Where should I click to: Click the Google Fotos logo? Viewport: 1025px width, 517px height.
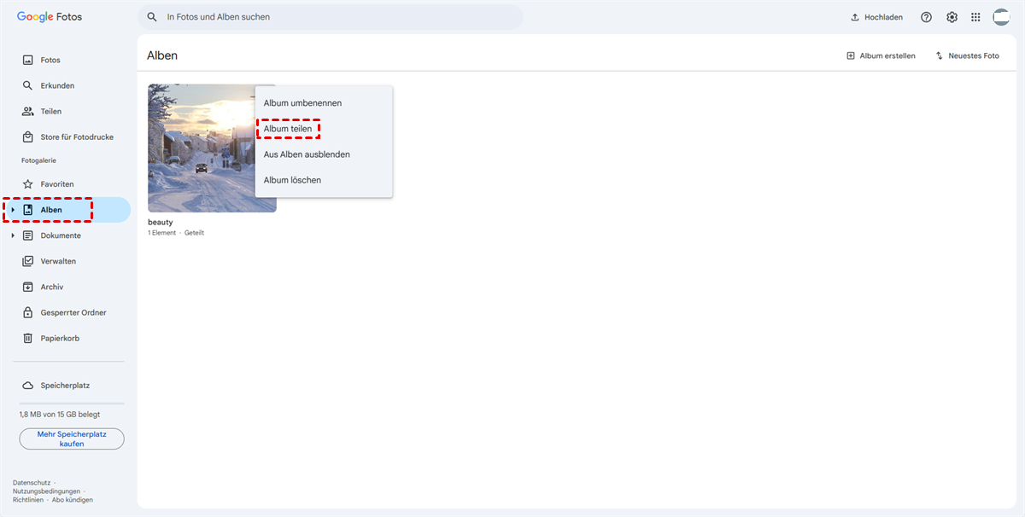point(50,17)
